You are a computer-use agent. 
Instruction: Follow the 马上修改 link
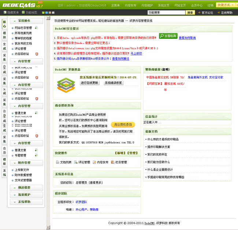point(136,54)
